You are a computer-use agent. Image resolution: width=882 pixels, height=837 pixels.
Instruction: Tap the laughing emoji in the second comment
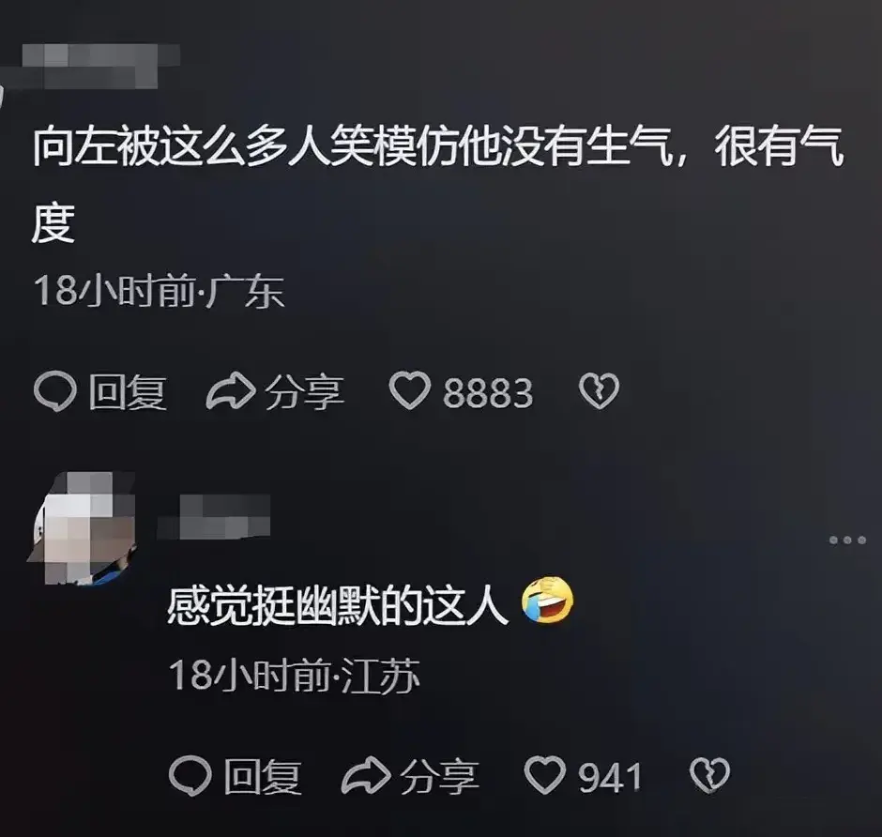[547, 600]
